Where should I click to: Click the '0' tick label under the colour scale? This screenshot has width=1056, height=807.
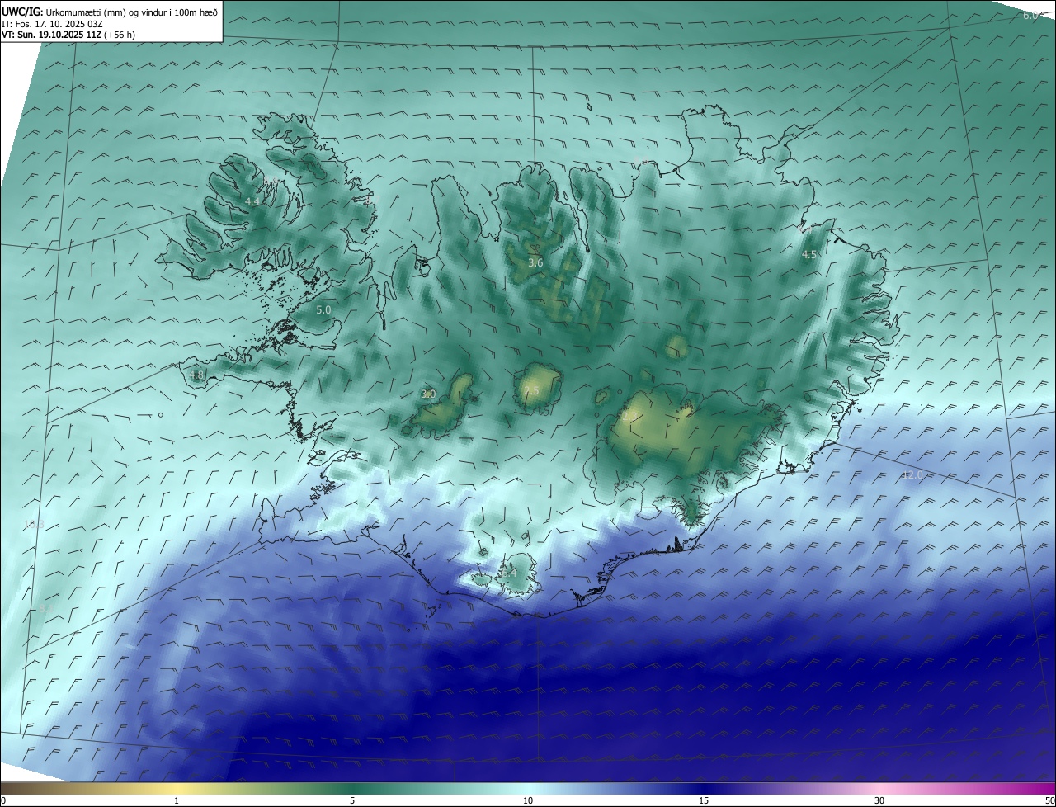[3, 800]
